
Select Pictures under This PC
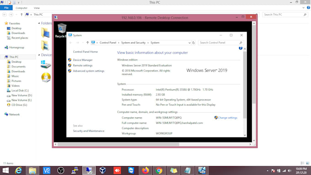(14, 81)
